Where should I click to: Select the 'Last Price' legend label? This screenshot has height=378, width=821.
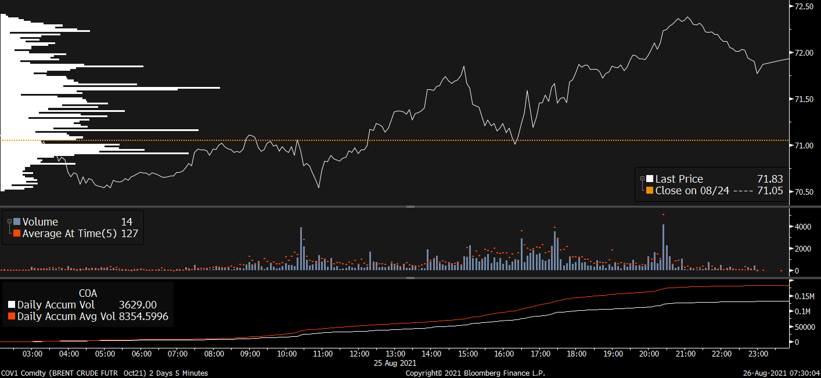[x=679, y=179]
